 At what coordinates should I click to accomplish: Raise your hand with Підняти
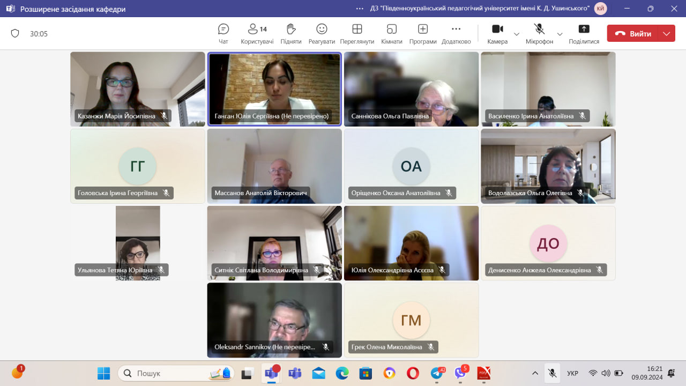(291, 34)
